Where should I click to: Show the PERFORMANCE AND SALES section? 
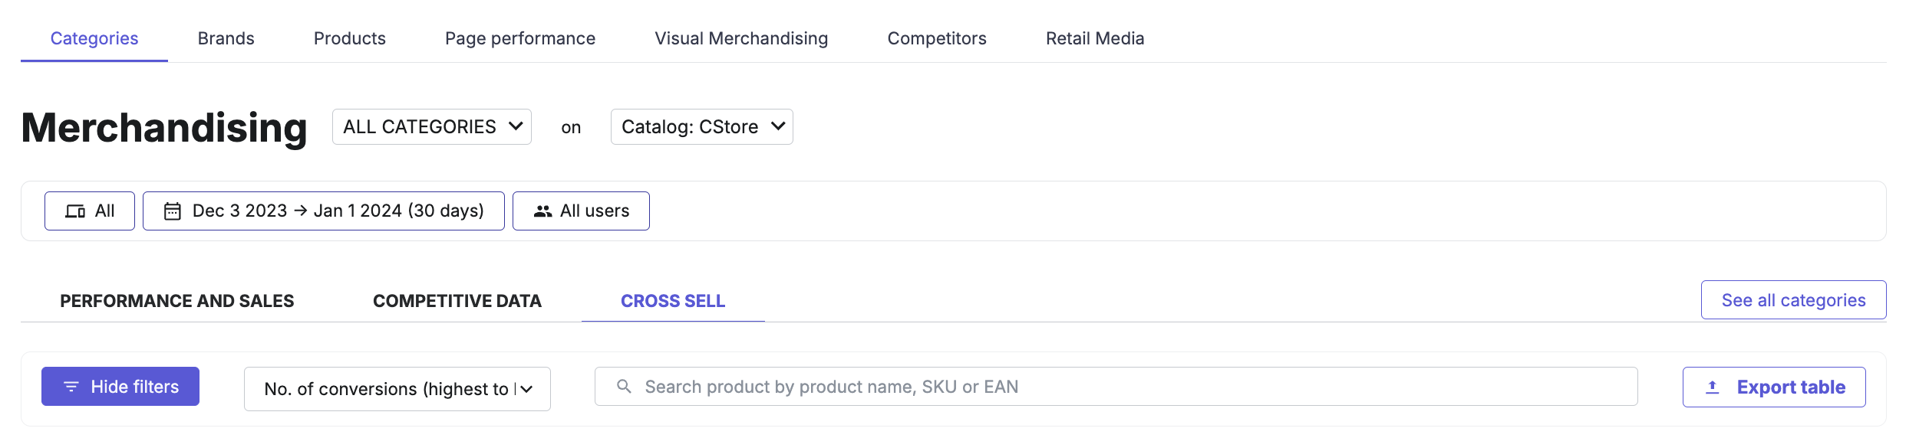click(x=177, y=301)
